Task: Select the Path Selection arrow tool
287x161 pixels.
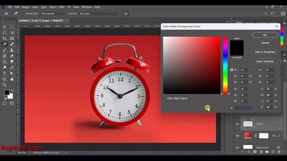Action: pyautogui.click(x=12, y=73)
